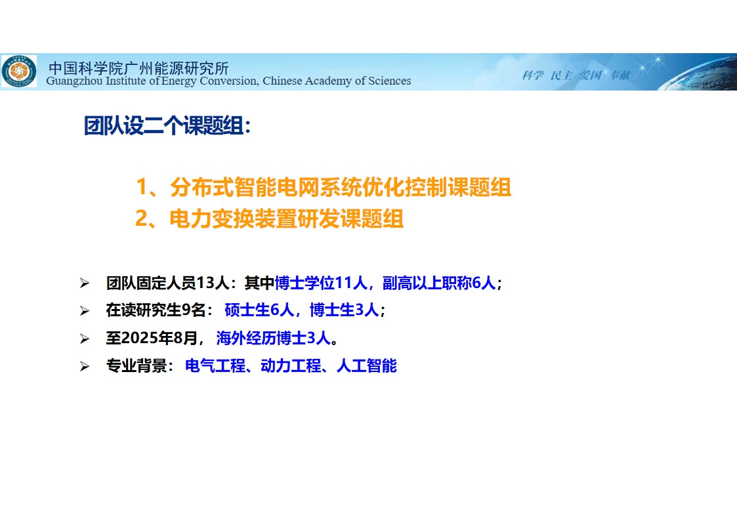This screenshot has height=521, width=737.
Task: Click the arrow bullet before 专业背景
Action: (84, 366)
